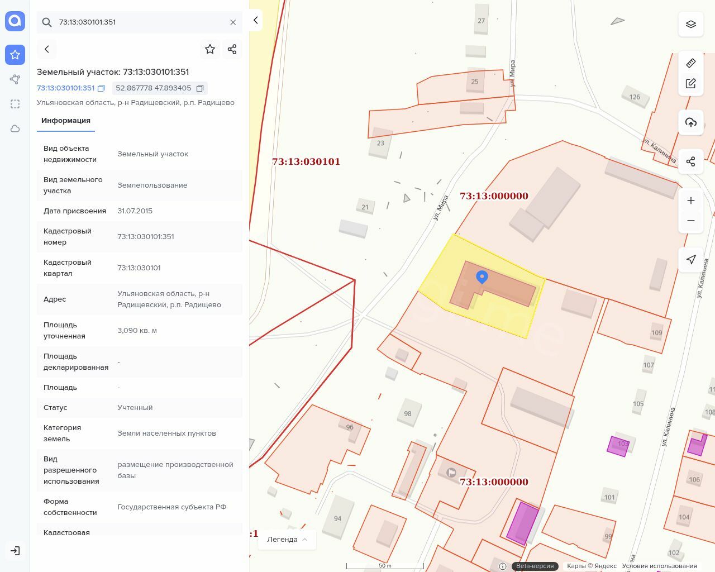Image resolution: width=715 pixels, height=572 pixels.
Task: Copy coordinates 52.867778 47.893405
Action: [x=199, y=88]
